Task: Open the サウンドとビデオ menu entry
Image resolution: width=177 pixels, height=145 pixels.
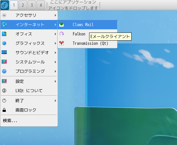Action: pos(29,53)
